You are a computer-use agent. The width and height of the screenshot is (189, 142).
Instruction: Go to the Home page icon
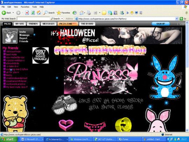point(39,13)
